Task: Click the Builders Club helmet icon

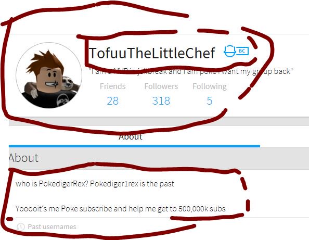Action: coord(230,51)
